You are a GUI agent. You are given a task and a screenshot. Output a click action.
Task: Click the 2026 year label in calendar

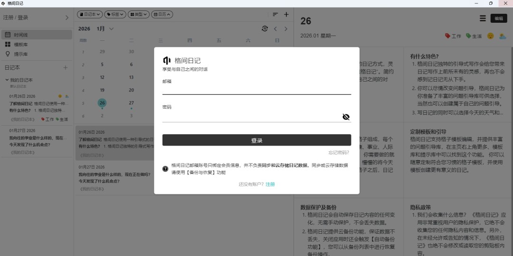point(84,29)
